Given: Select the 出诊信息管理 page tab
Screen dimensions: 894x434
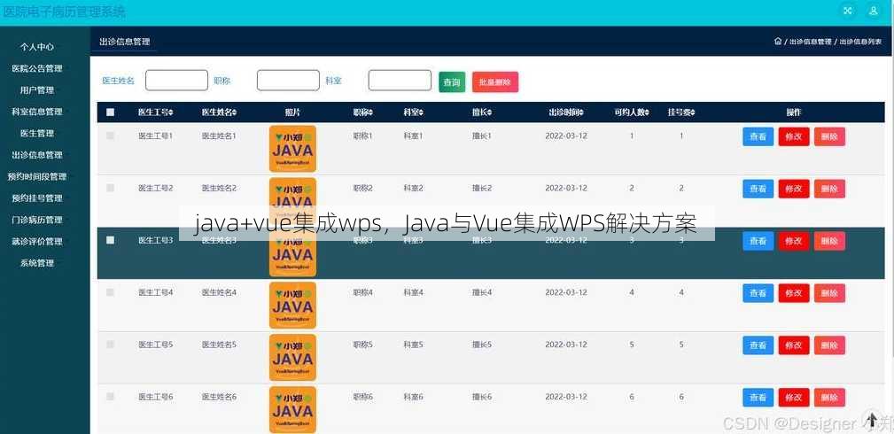Looking at the screenshot, I should click(124, 42).
